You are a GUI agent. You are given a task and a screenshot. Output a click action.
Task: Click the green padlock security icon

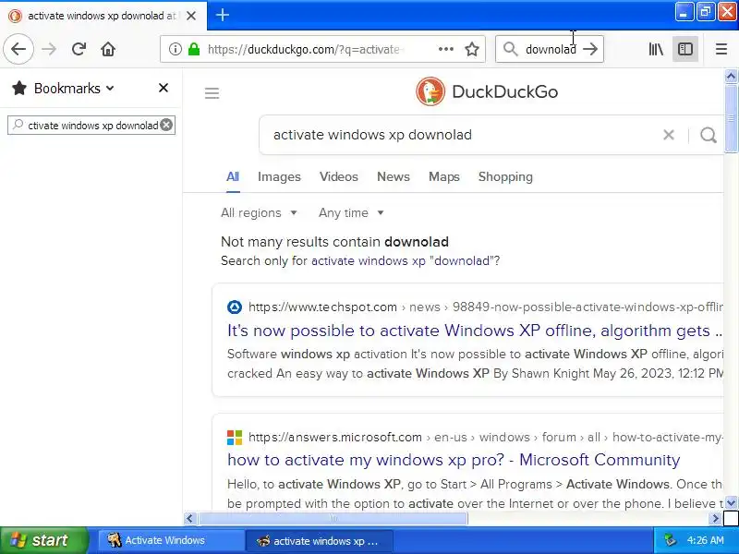[194, 49]
